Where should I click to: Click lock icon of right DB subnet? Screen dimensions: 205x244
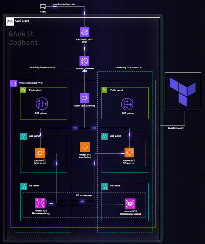click(x=105, y=186)
